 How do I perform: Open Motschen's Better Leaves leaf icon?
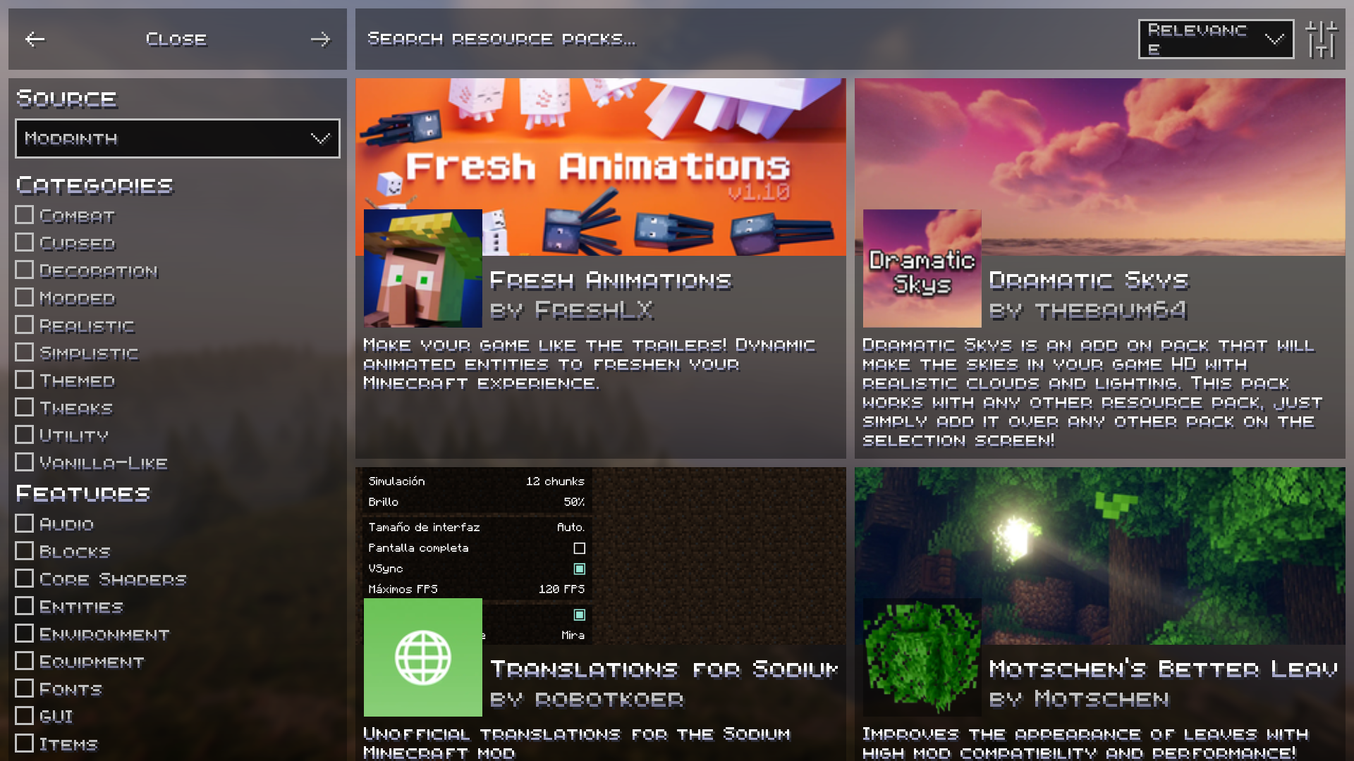click(x=922, y=657)
